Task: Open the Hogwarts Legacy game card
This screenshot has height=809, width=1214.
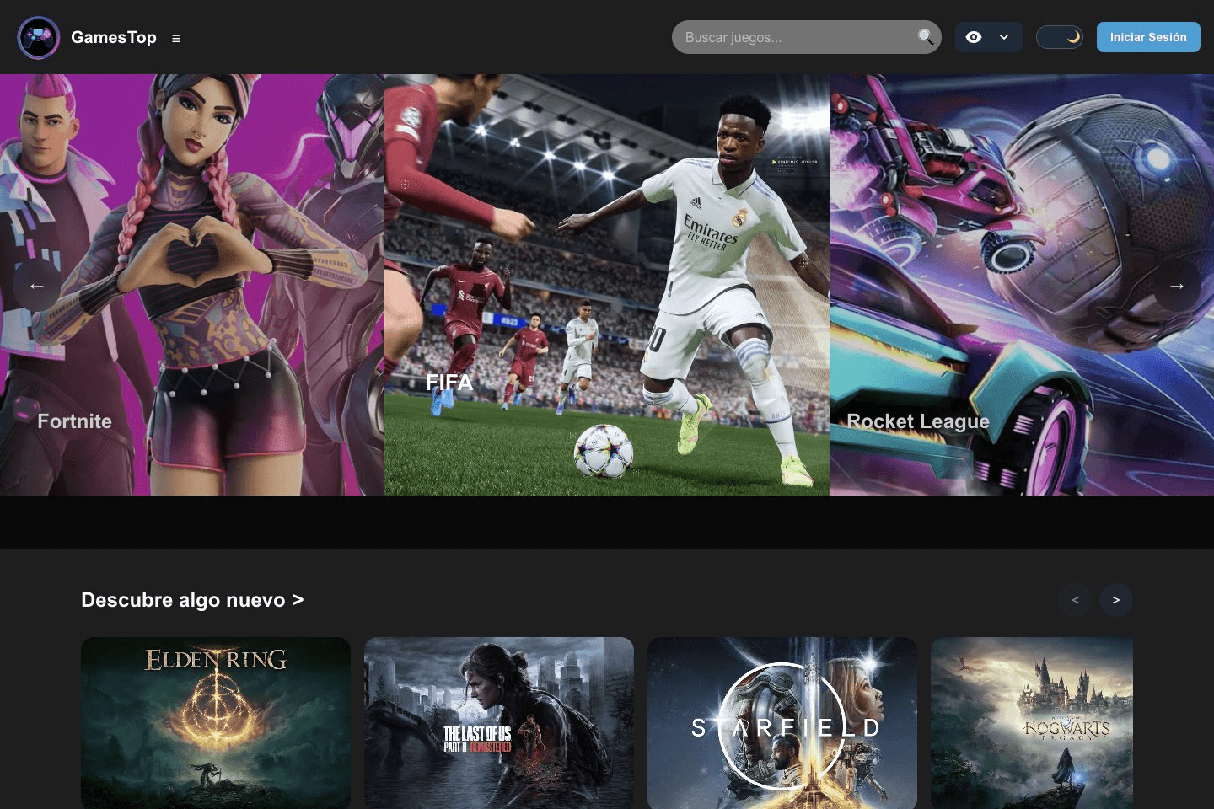Action: 1032,723
